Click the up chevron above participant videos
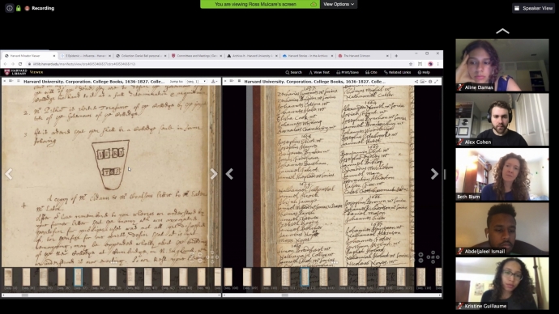 click(x=502, y=32)
